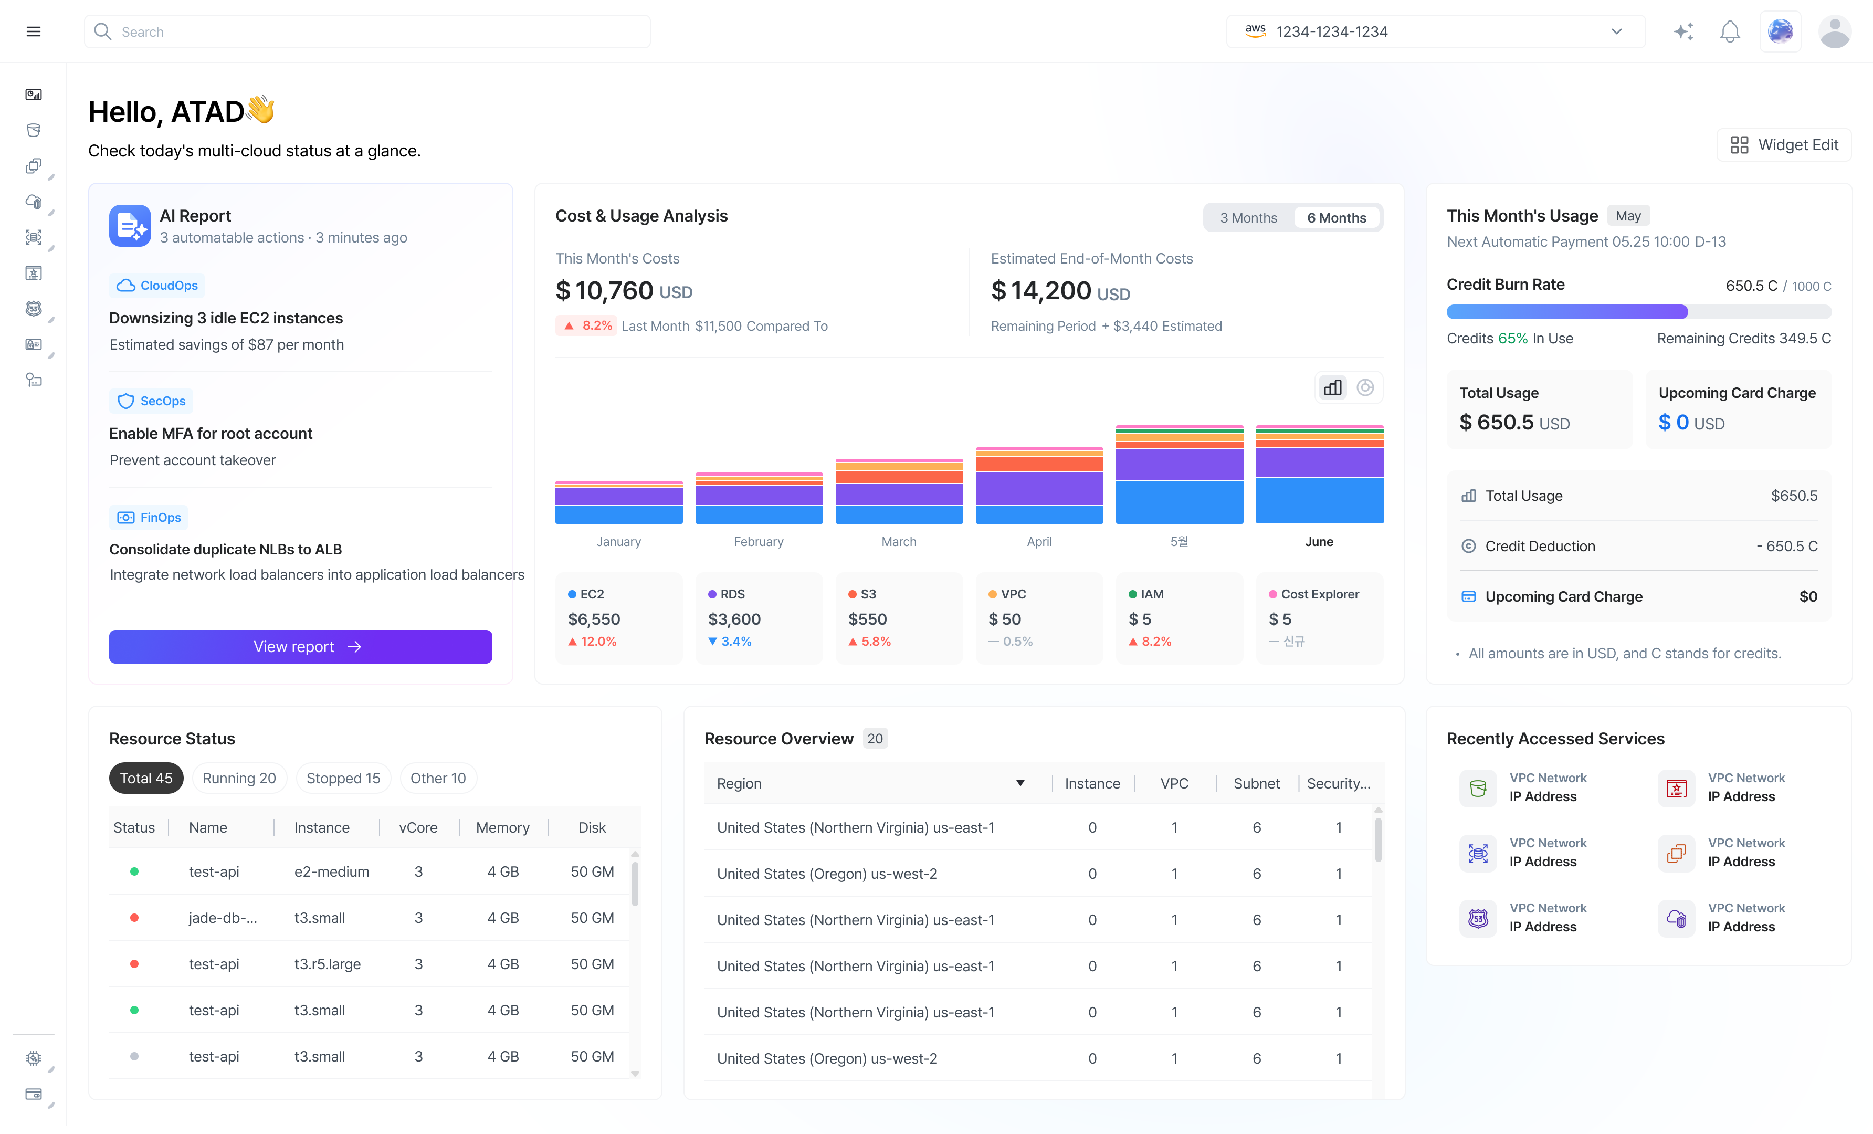Click the View report button
The height and width of the screenshot is (1134, 1873).
pos(300,646)
